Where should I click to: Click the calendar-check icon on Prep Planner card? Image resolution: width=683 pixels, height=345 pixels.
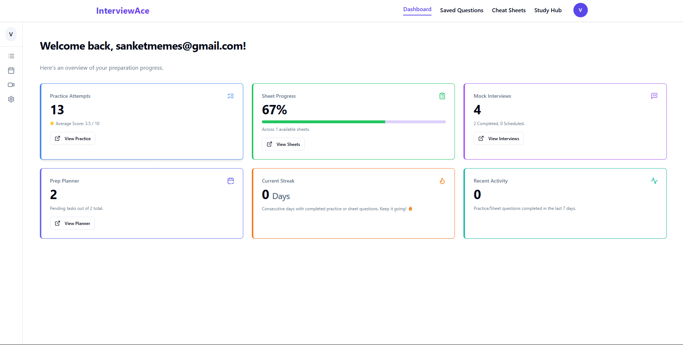point(231,181)
